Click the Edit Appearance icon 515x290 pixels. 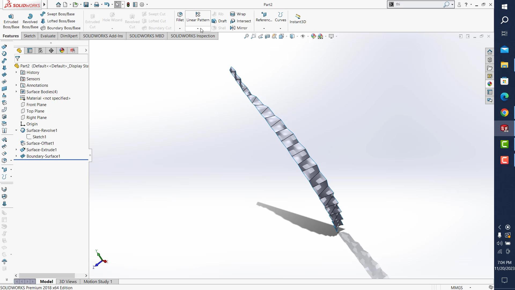tap(313, 36)
